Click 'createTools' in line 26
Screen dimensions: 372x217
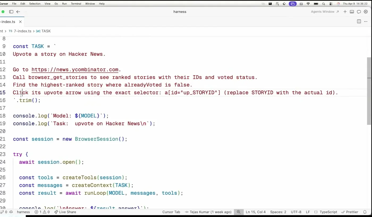pos(79,178)
